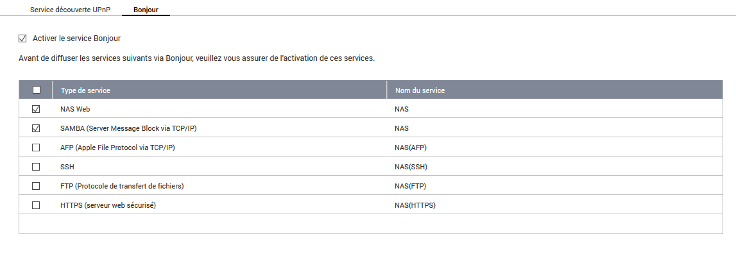Select the HTTPS (serveur web sécurisé) row label

click(x=108, y=205)
